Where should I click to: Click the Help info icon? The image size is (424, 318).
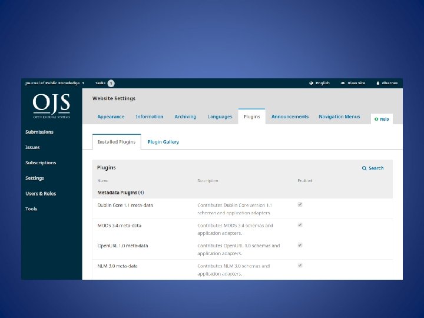tap(376, 119)
